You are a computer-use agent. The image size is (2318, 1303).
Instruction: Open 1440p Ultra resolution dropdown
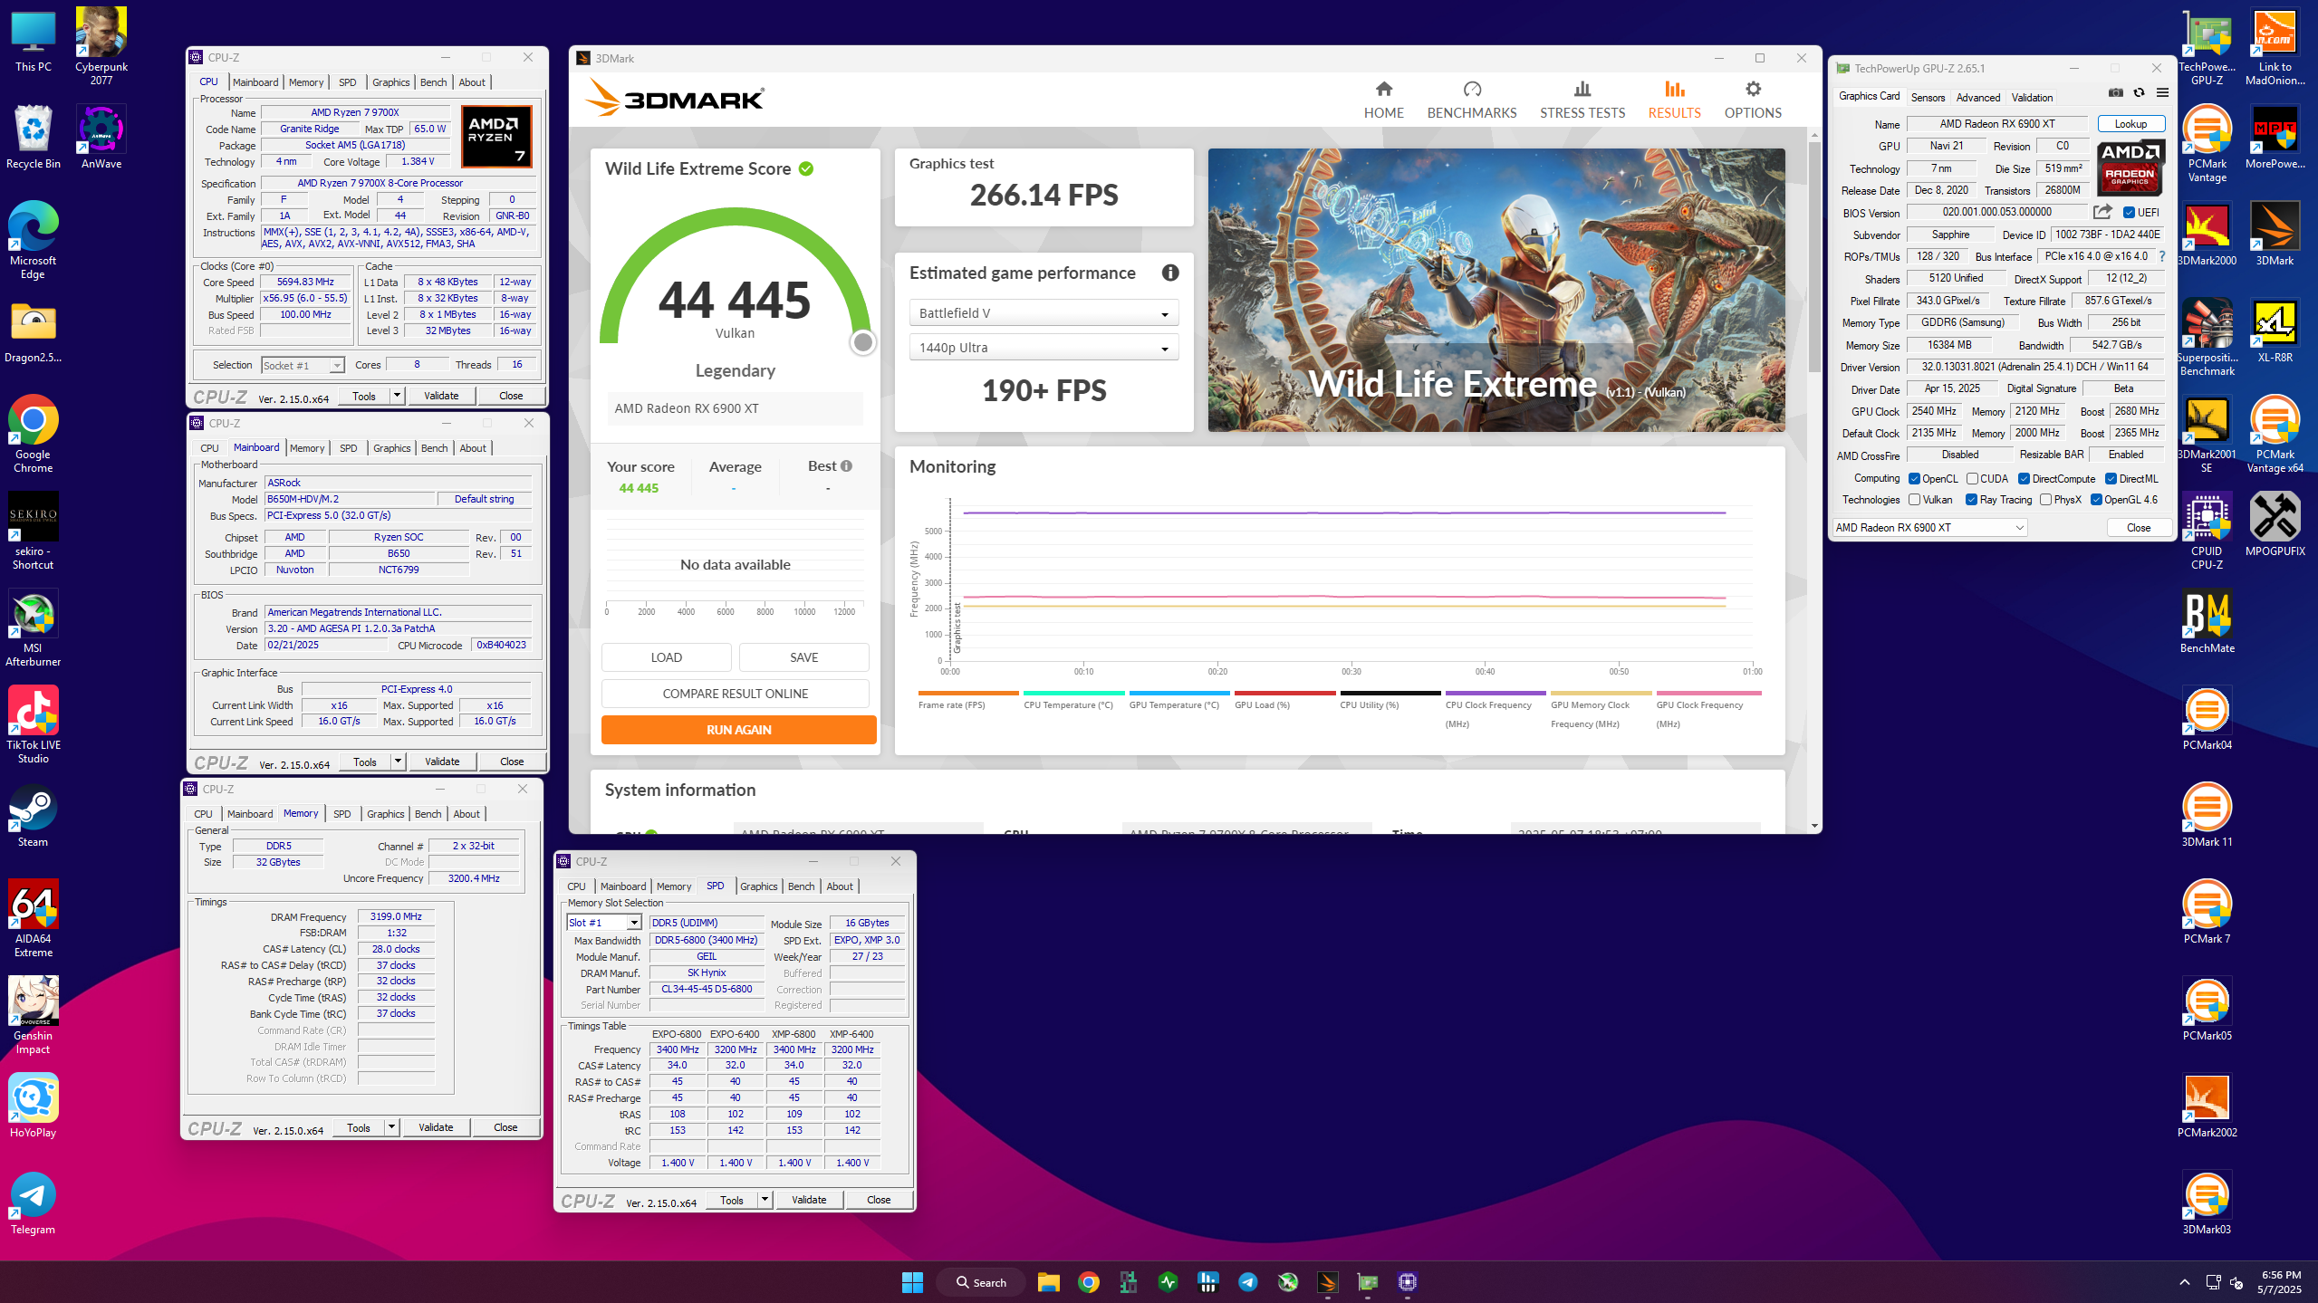1044,348
